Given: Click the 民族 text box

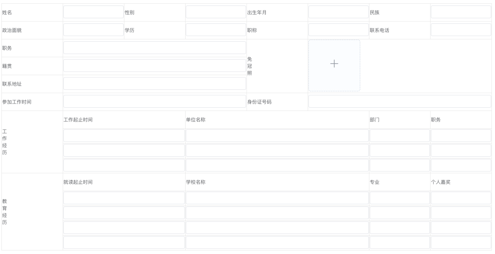Looking at the screenshot, I should coord(461,12).
